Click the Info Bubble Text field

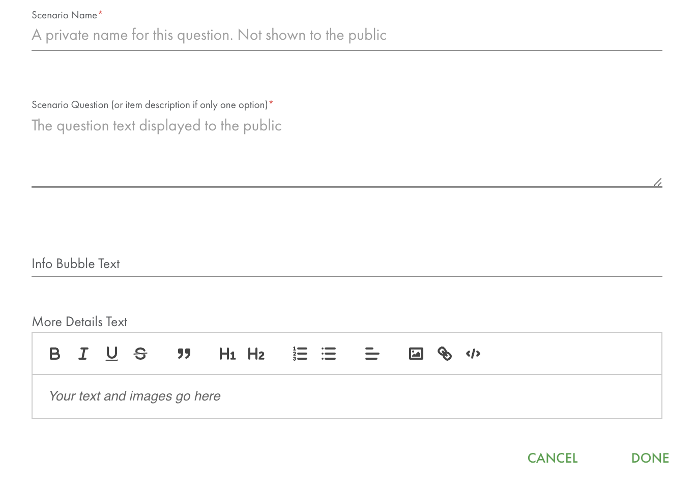click(347, 264)
